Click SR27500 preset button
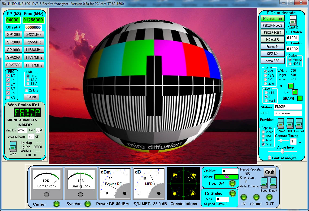This screenshot has height=211, width=309. pyautogui.click(x=13, y=65)
